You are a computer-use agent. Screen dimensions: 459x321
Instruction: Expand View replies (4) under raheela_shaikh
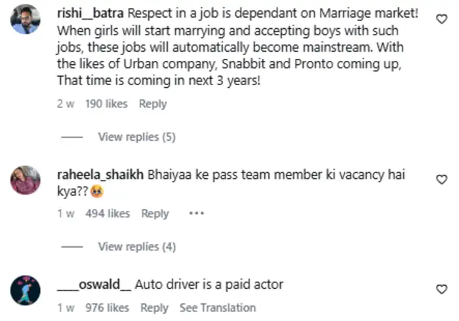tap(136, 246)
